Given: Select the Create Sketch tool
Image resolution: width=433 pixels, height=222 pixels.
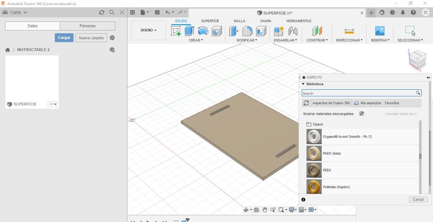Looking at the screenshot, I should point(176,31).
